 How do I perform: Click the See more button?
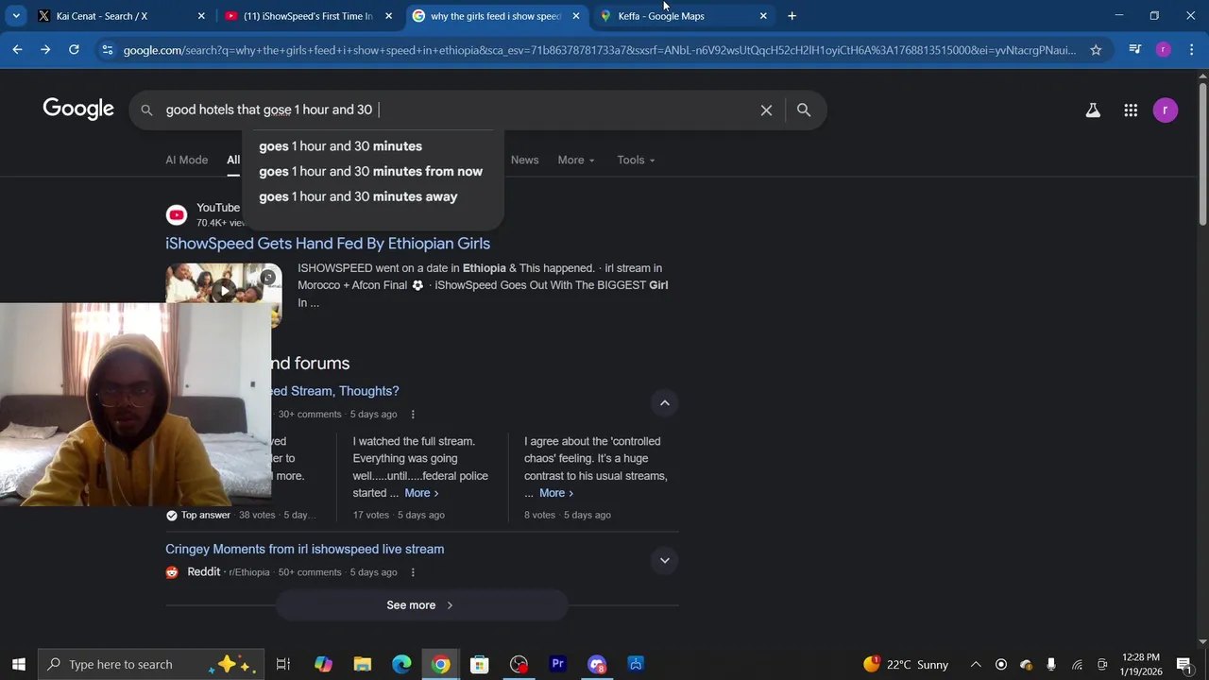pyautogui.click(x=421, y=605)
